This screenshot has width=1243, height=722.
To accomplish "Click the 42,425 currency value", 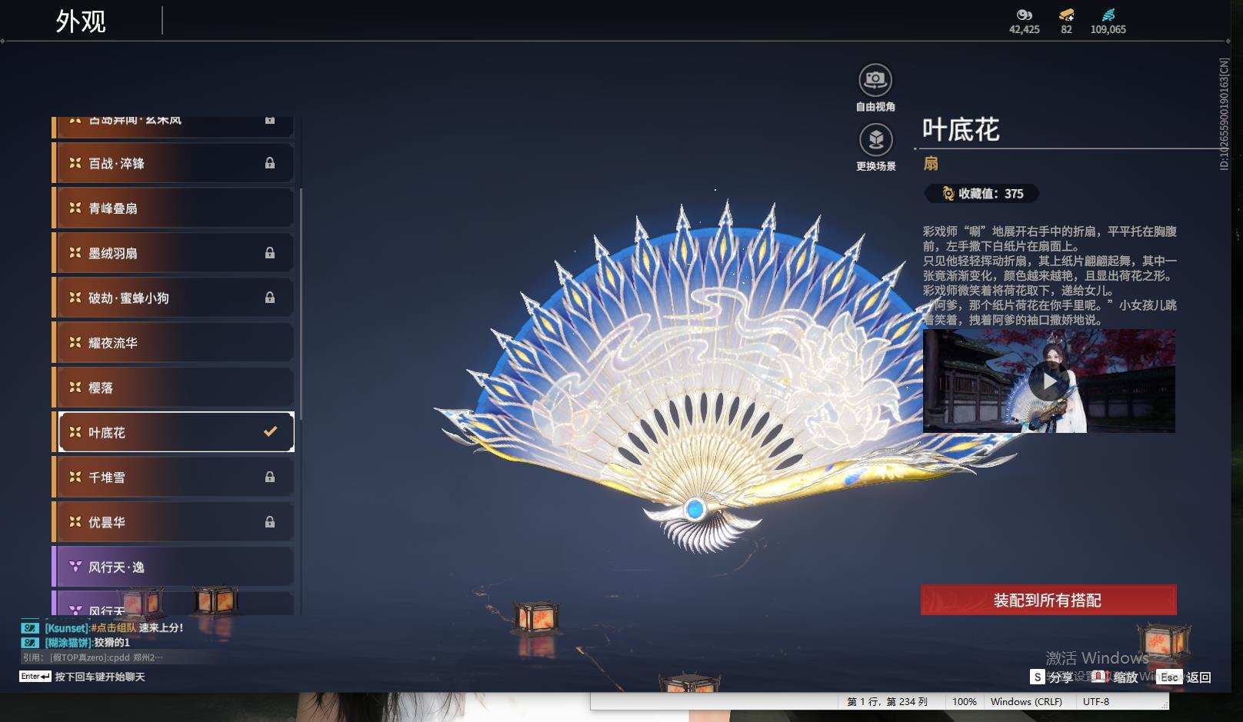I will coord(1024,29).
